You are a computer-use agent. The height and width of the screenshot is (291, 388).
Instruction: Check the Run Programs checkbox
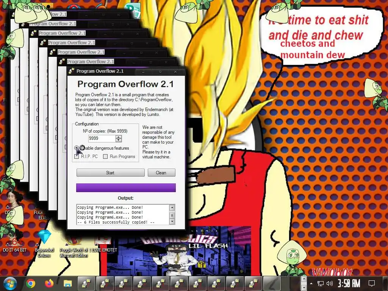pyautogui.click(x=105, y=156)
